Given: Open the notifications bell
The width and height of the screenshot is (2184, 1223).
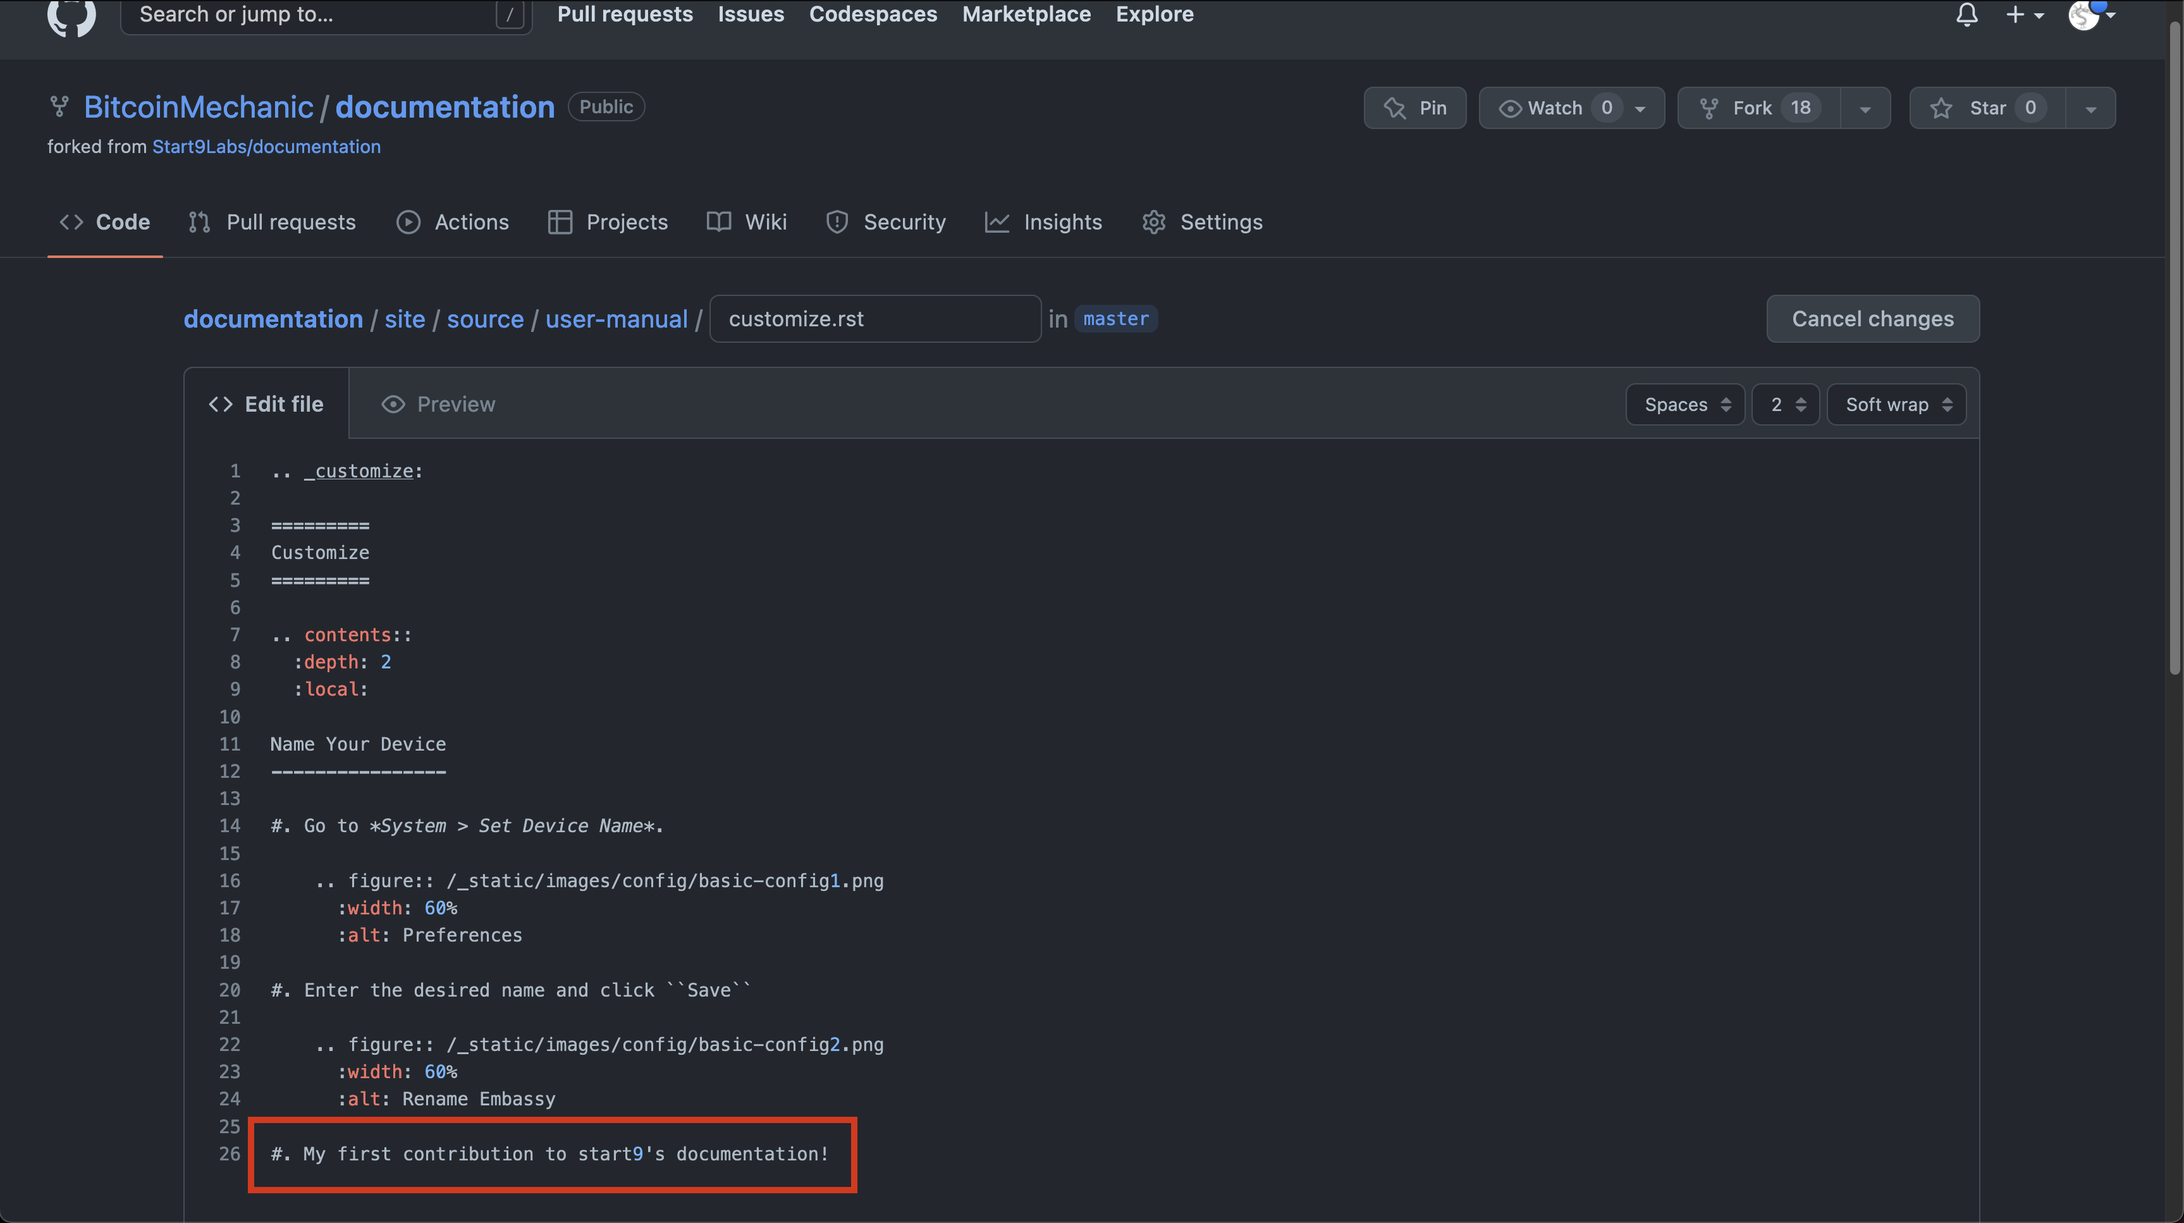Looking at the screenshot, I should click(1967, 15).
